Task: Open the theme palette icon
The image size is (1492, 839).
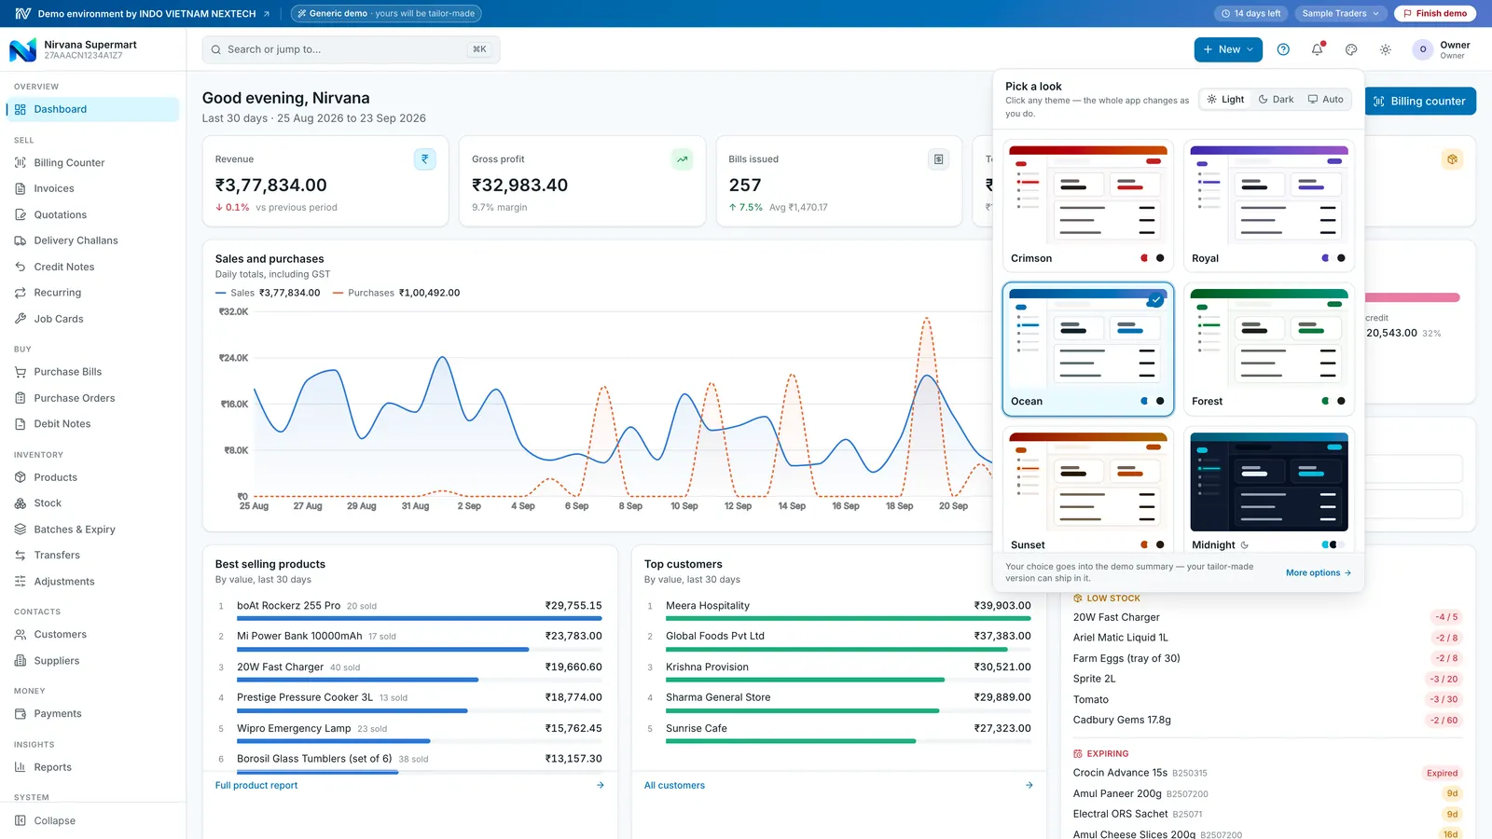Action: point(1351,49)
